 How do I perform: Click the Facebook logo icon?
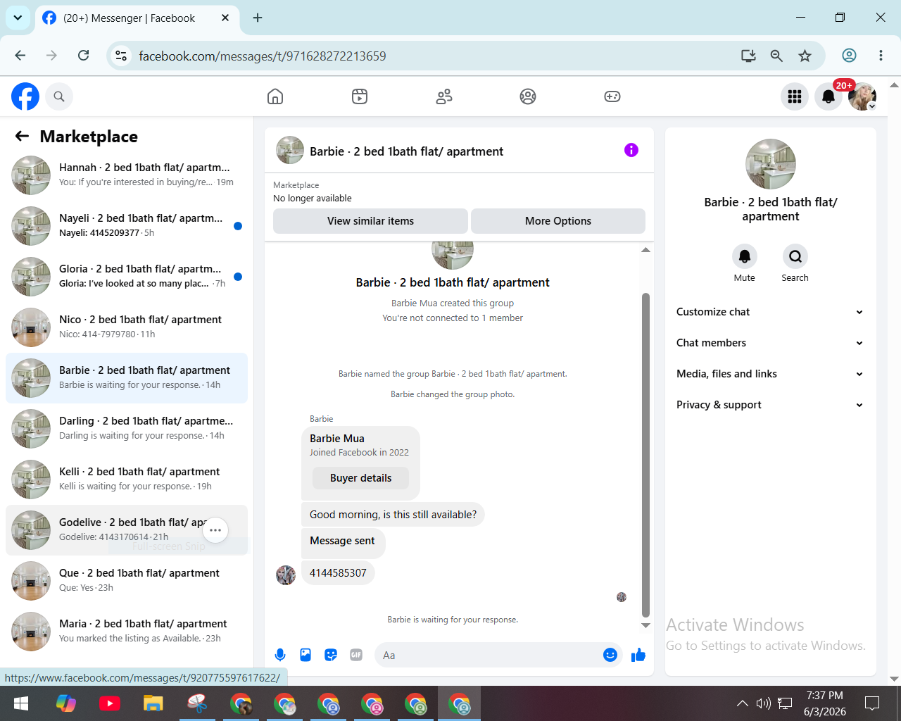[25, 96]
